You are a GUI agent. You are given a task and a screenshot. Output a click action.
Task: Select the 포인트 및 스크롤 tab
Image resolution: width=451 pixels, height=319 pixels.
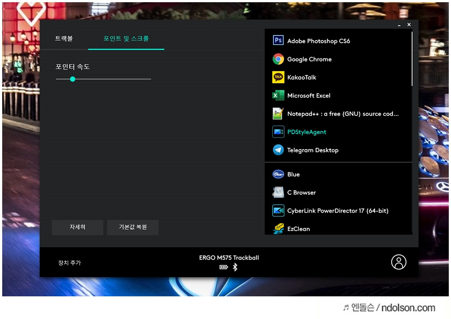(126, 38)
